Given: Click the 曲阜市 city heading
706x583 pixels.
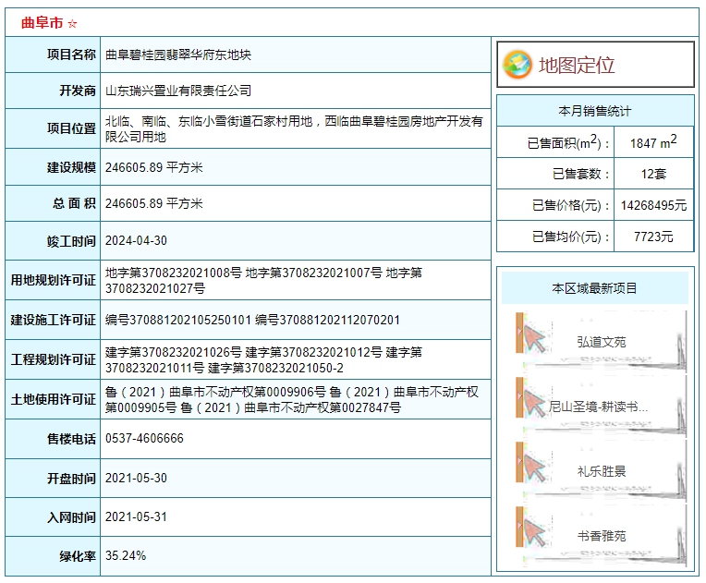Looking at the screenshot, I should click(x=42, y=23).
